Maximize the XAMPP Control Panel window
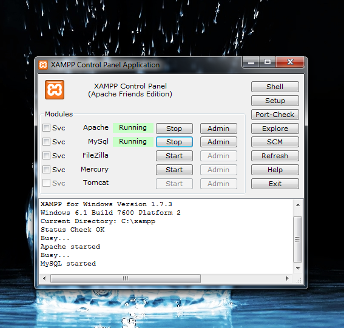The width and height of the screenshot is (344, 328). 268,62
